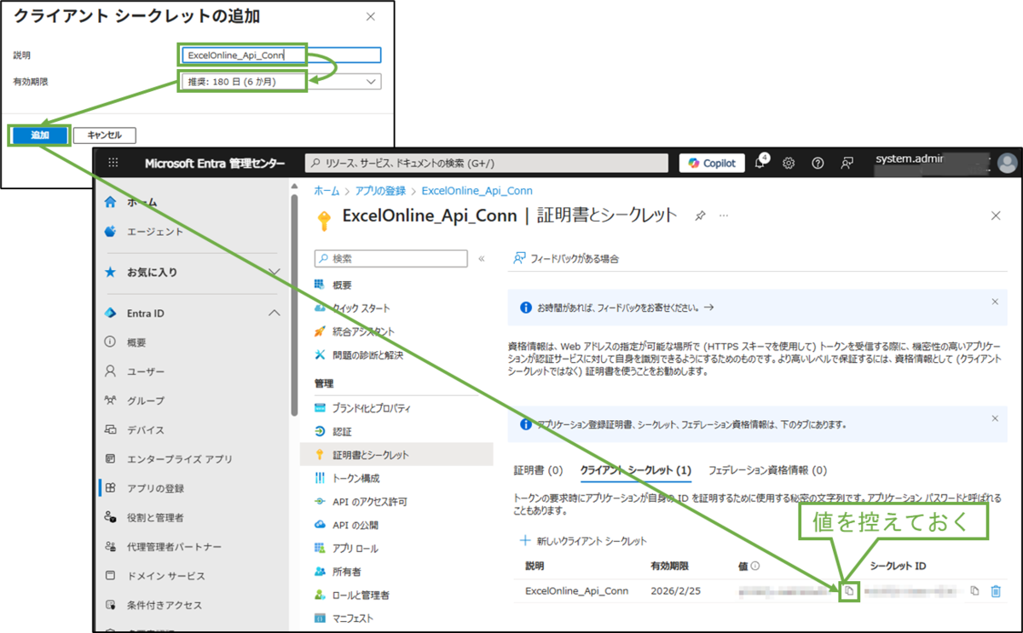Image resolution: width=1023 pixels, height=633 pixels.
Task: Click キャンセル button in add-secret dialog
Action: (104, 135)
